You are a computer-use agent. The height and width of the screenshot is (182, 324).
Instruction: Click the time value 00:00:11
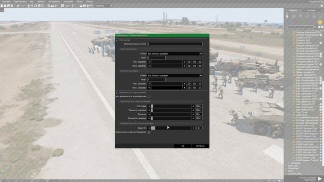point(194,87)
